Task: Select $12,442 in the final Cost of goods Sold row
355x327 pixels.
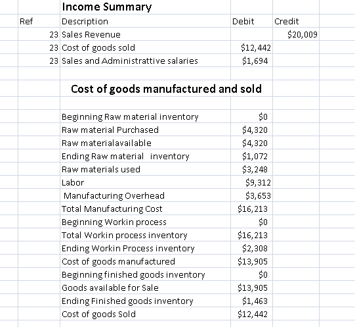Action: pos(251,314)
